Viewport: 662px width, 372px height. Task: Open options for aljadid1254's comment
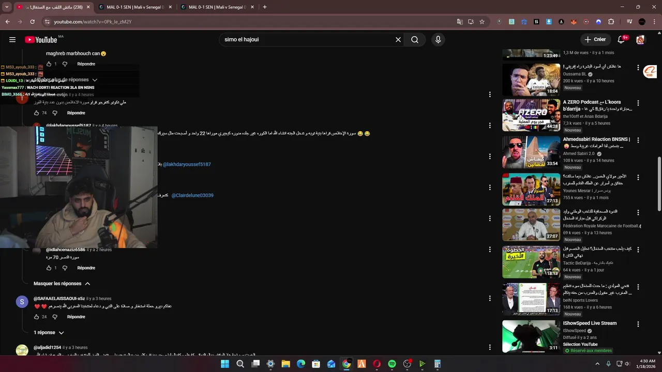490,348
